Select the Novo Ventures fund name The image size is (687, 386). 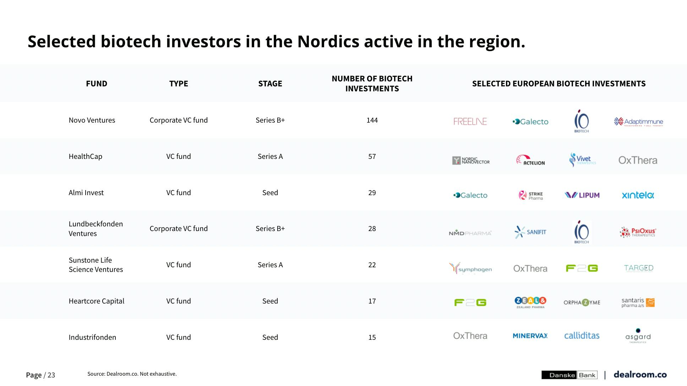point(92,120)
